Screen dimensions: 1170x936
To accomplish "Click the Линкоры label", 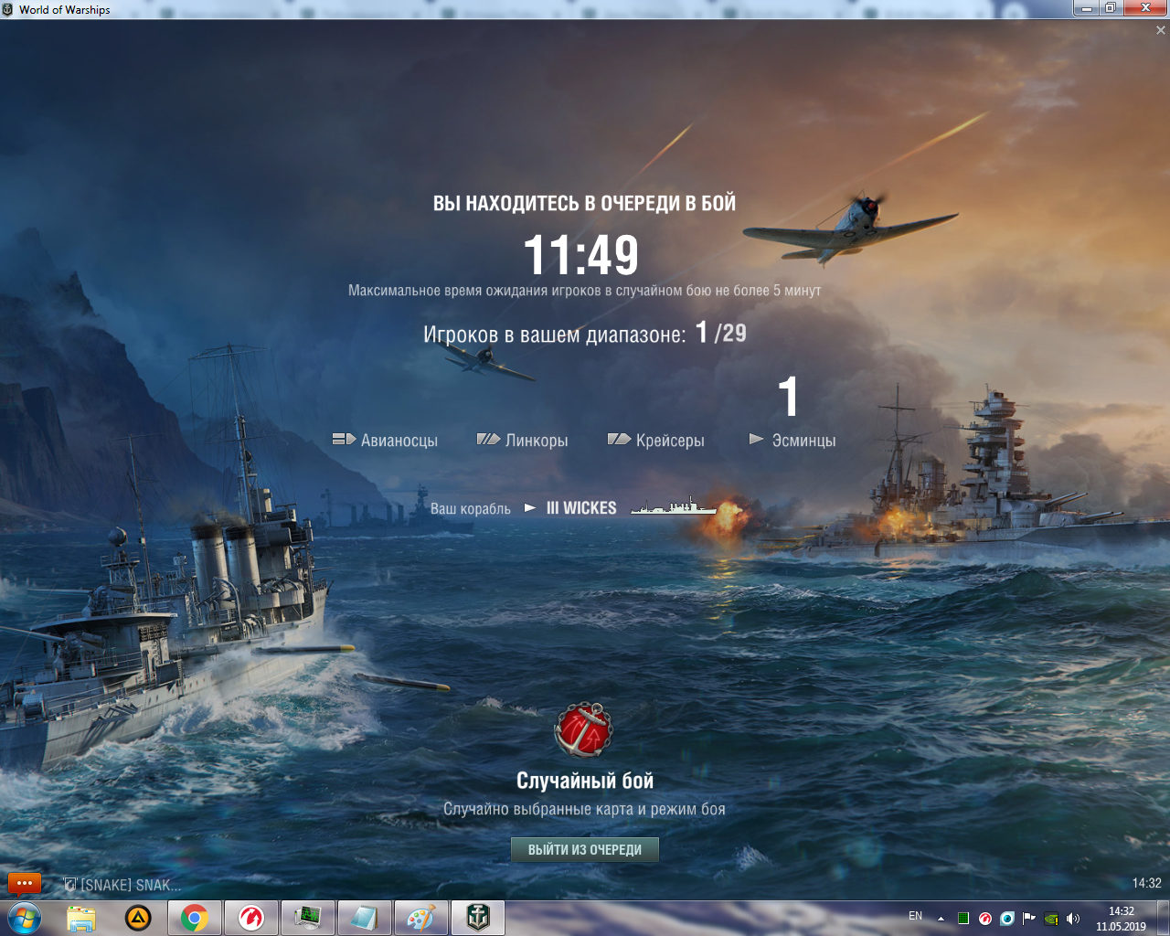I will [x=537, y=441].
